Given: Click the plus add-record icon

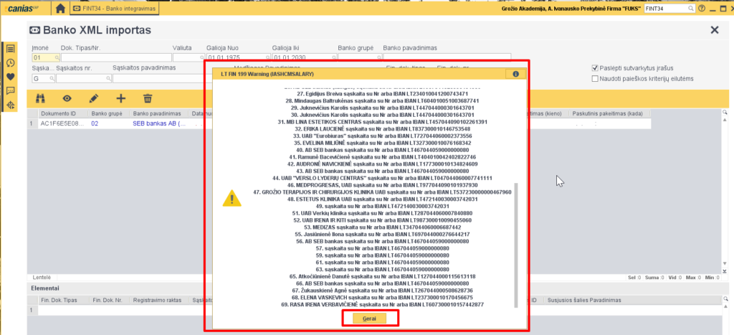Looking at the screenshot, I should pyautogui.click(x=120, y=98).
